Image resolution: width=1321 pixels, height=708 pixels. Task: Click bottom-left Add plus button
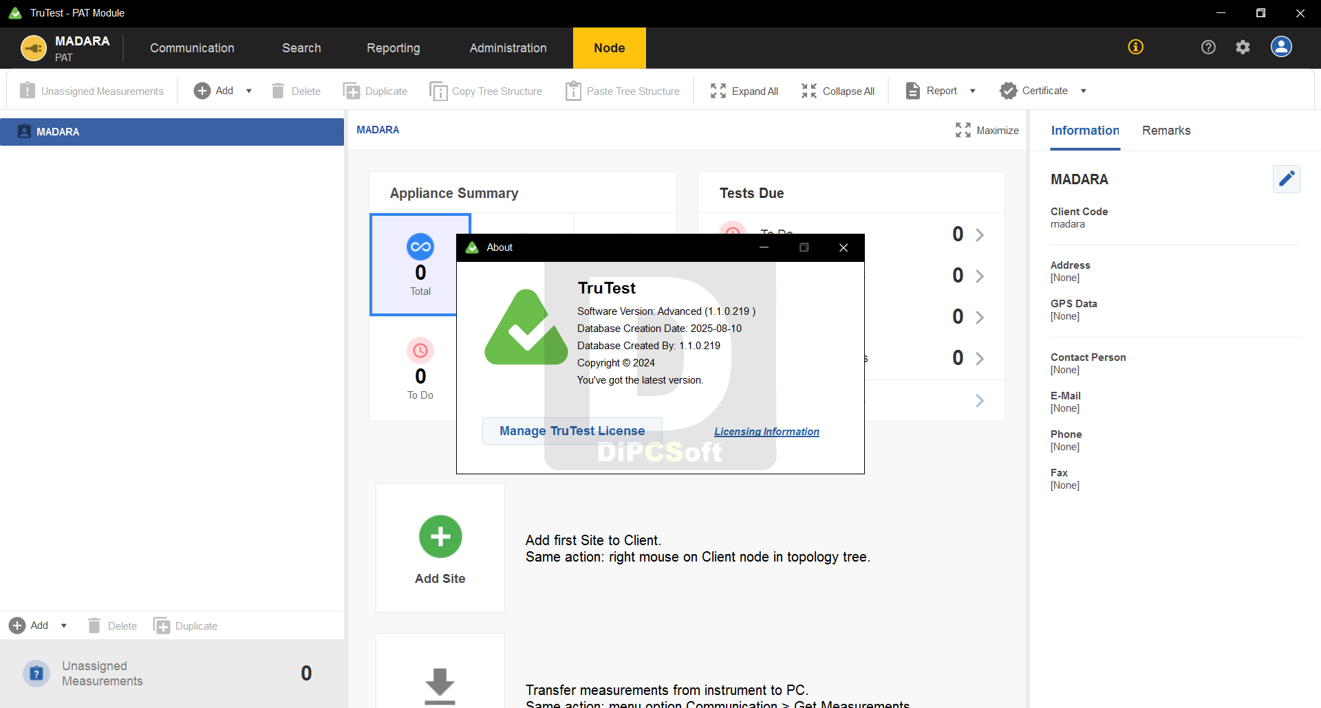point(17,626)
